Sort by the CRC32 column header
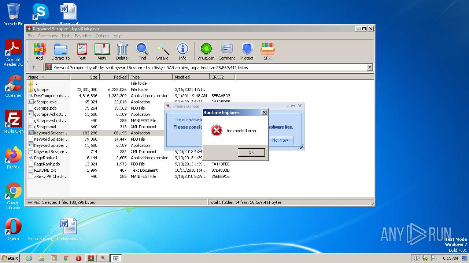The height and width of the screenshot is (263, 469). pos(222,77)
